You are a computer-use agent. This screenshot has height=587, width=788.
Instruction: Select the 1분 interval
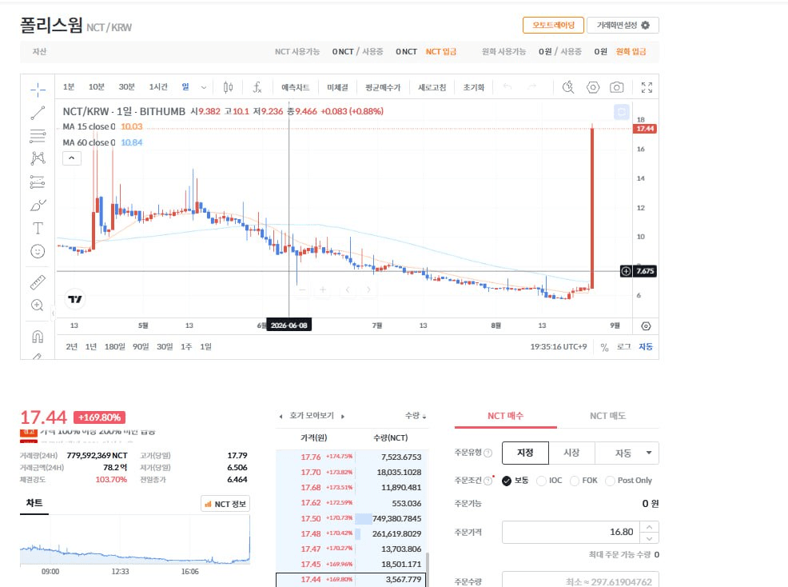(x=69, y=87)
